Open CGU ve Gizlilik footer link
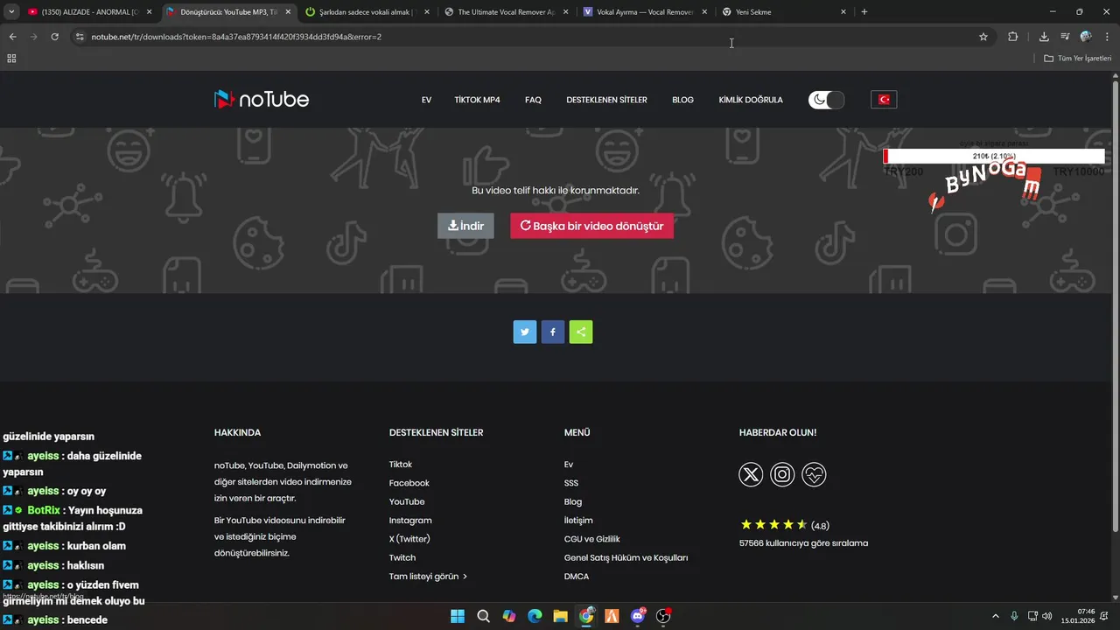 coord(592,539)
